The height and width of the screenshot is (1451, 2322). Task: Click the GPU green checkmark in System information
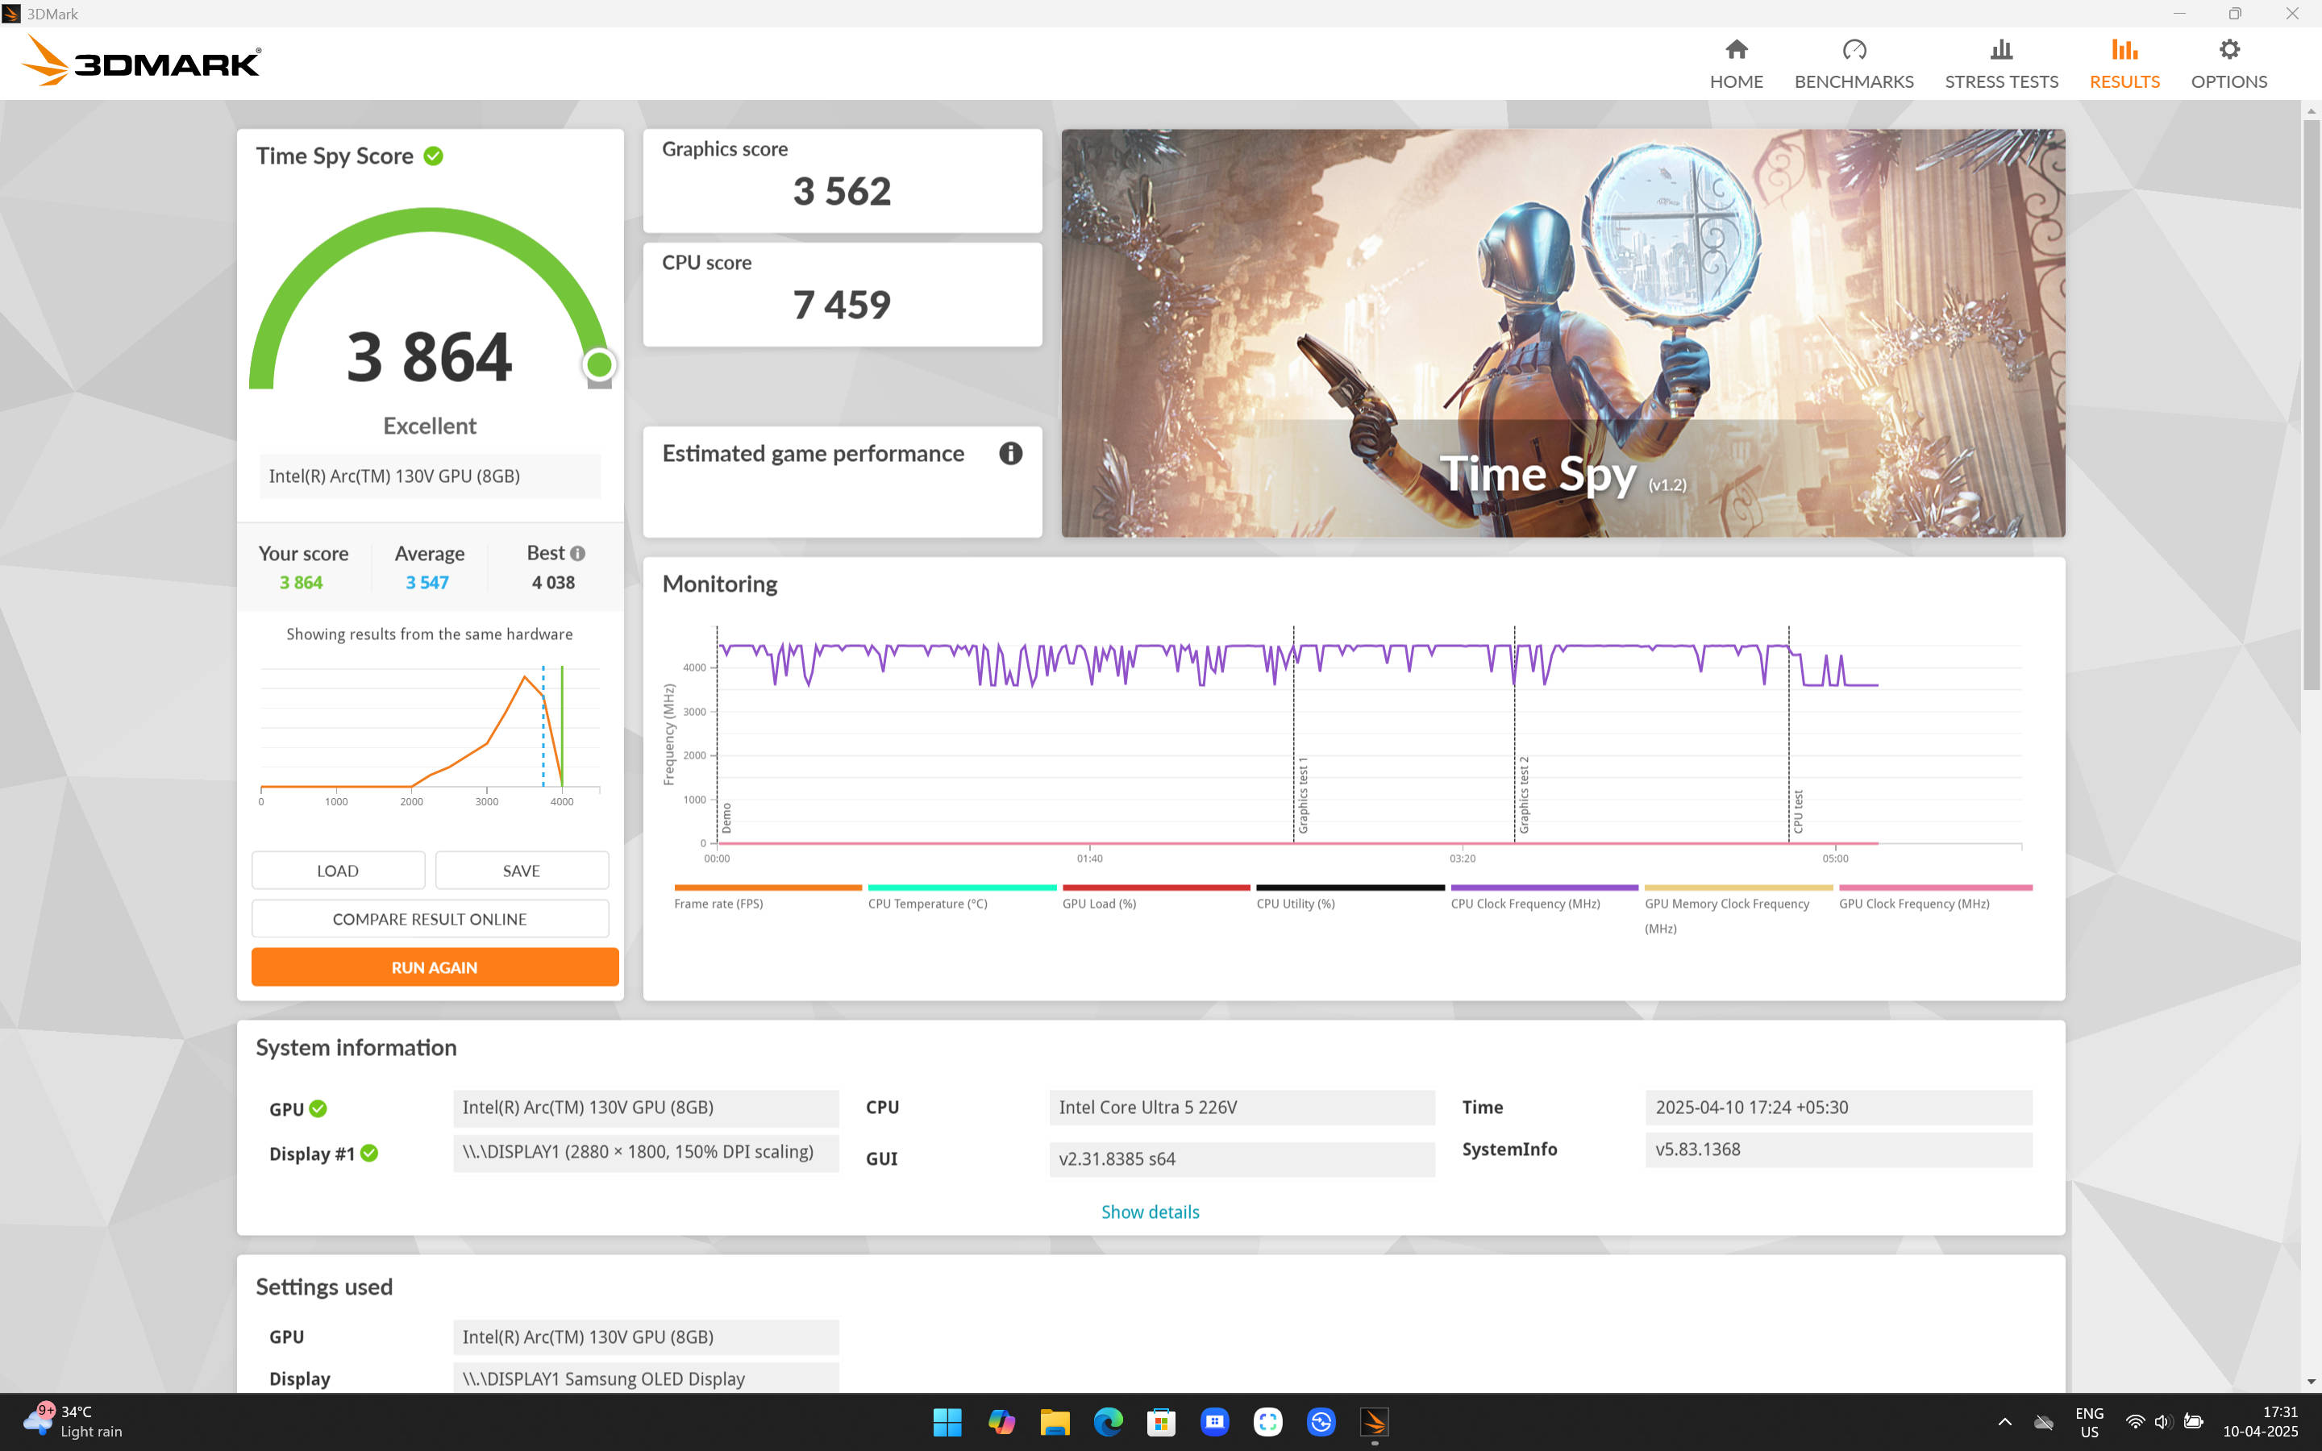[318, 1108]
